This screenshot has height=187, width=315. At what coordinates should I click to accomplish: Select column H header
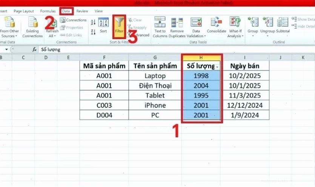(x=201, y=58)
